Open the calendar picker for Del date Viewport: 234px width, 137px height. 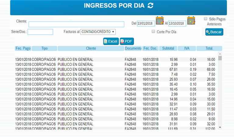(x=160, y=21)
